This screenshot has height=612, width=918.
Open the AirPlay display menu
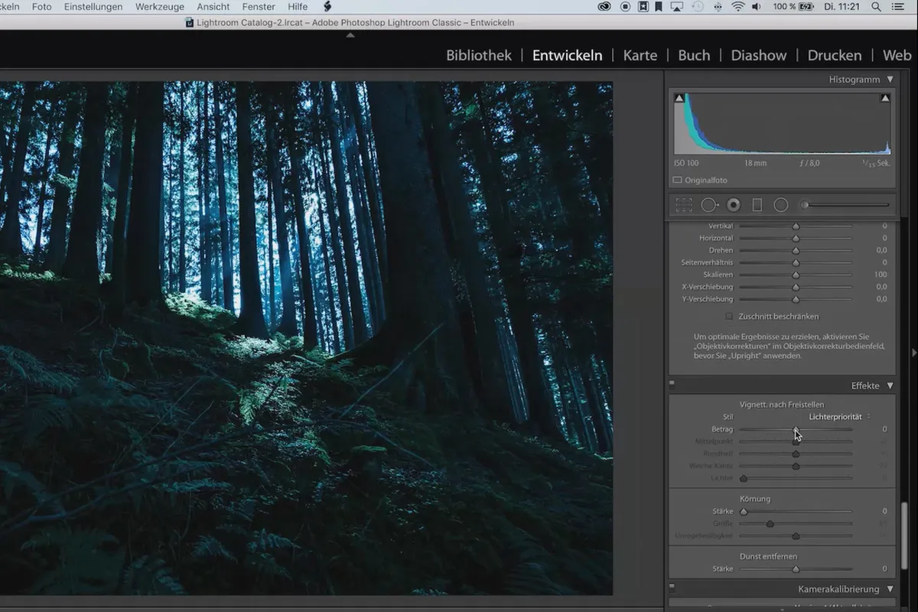tap(678, 7)
